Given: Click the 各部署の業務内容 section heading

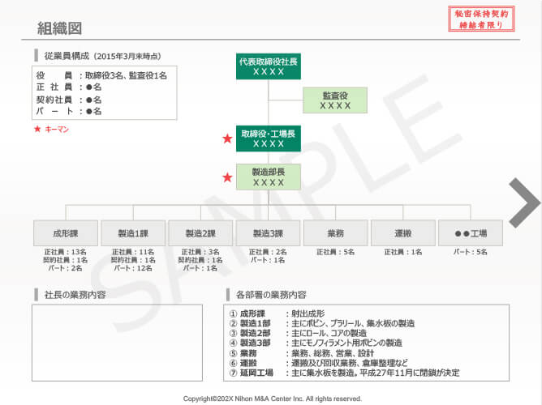Looking at the screenshot, I should coord(271,294).
